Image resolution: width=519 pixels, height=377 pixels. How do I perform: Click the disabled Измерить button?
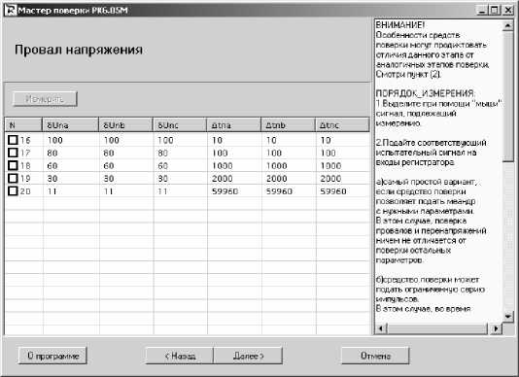(45, 99)
